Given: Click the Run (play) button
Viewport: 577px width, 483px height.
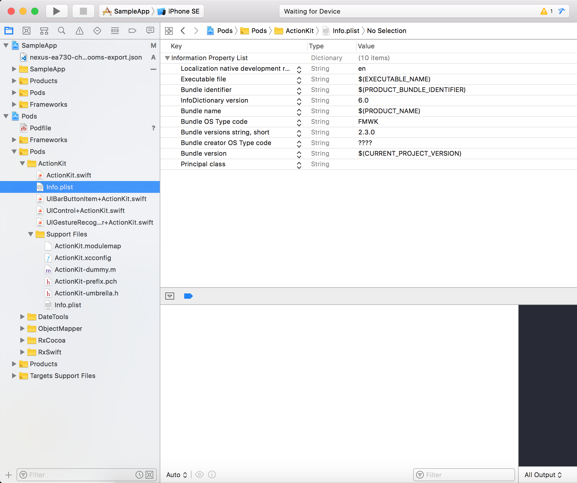Looking at the screenshot, I should tap(57, 11).
